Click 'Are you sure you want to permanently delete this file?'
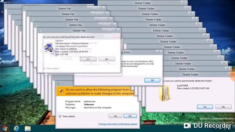This screenshot has height=132, width=235. (69, 37)
